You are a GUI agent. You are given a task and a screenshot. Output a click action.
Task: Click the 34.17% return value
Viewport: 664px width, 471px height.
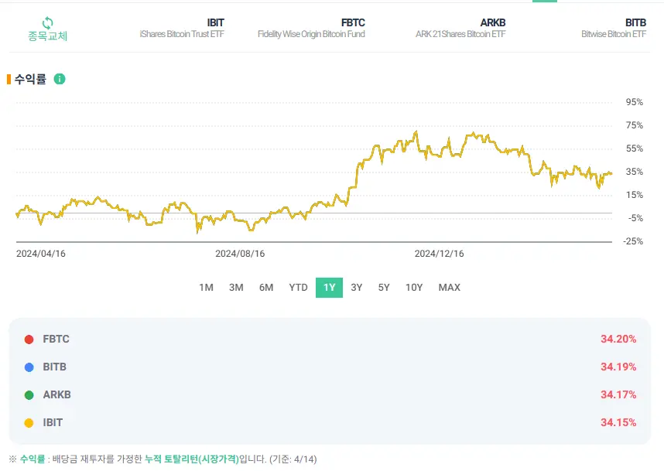pyautogui.click(x=618, y=395)
